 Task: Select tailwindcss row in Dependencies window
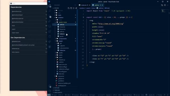(29, 49)
